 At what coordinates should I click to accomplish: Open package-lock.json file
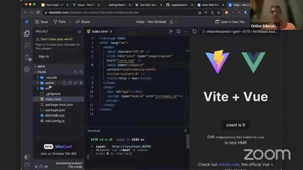[59, 105]
